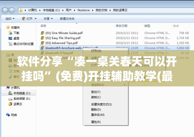Click the 下载 folder icon in sidebar
Image resolution: width=194 pixels, height=137 pixels.
point(10,33)
